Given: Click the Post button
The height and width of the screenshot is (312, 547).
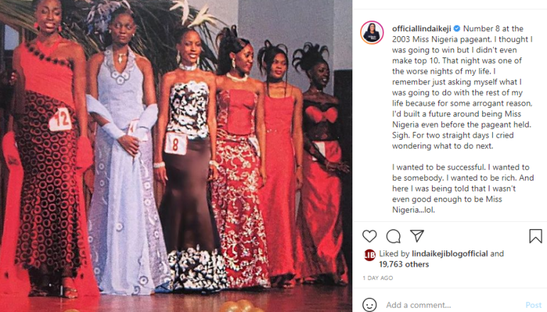Looking at the screenshot, I should [534, 305].
